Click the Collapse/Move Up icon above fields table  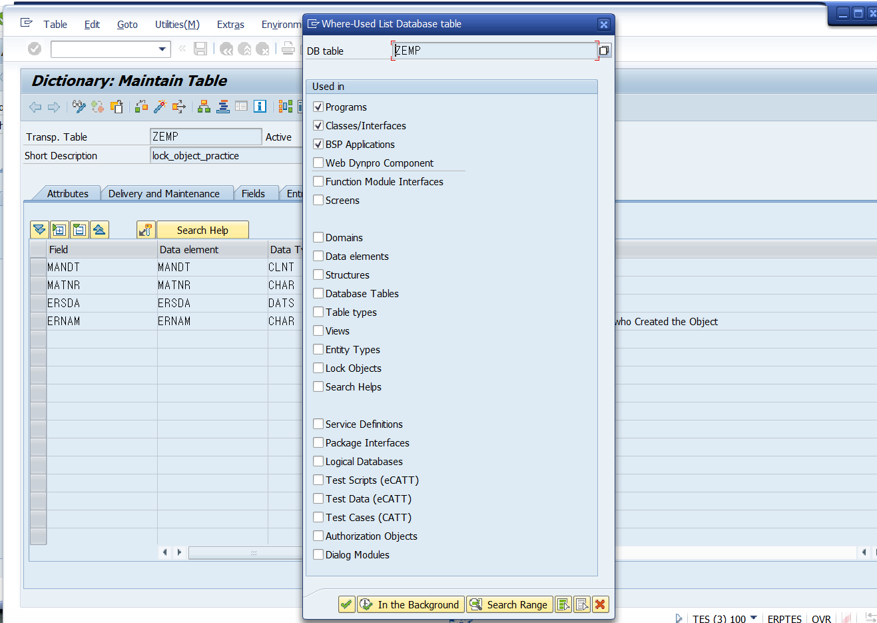(99, 230)
